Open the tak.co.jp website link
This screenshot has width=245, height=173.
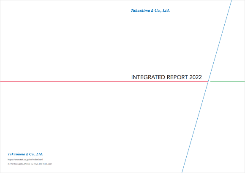pos(25,160)
